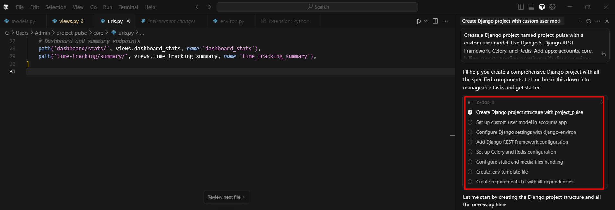Image resolution: width=615 pixels, height=210 pixels.
Task: Go forward with the right arrow
Action: tap(208, 7)
